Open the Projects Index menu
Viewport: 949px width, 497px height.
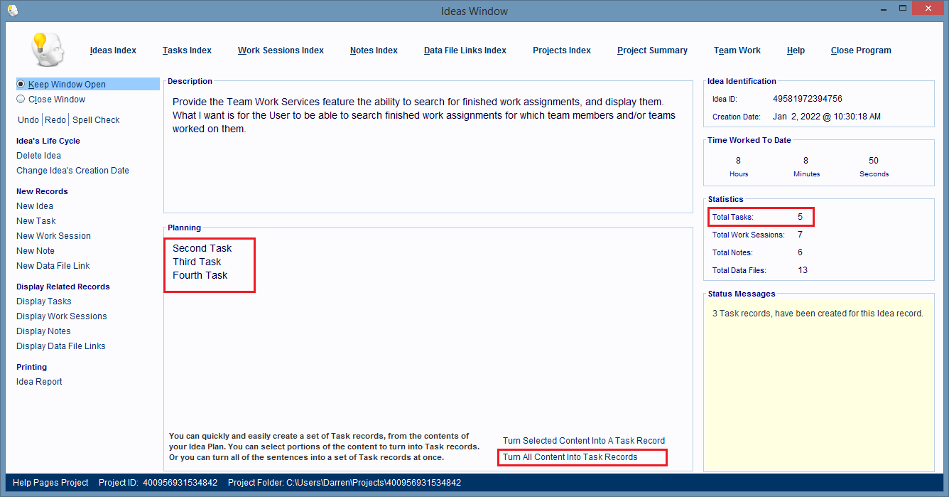(x=562, y=50)
